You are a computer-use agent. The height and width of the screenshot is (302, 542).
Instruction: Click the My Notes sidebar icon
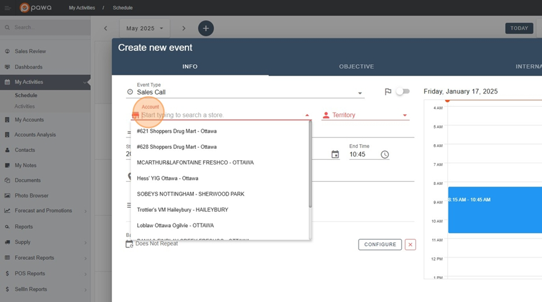(x=7, y=165)
